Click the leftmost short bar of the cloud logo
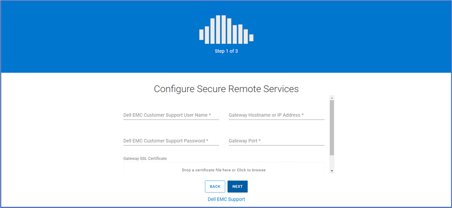The image size is (452, 208). point(201,35)
